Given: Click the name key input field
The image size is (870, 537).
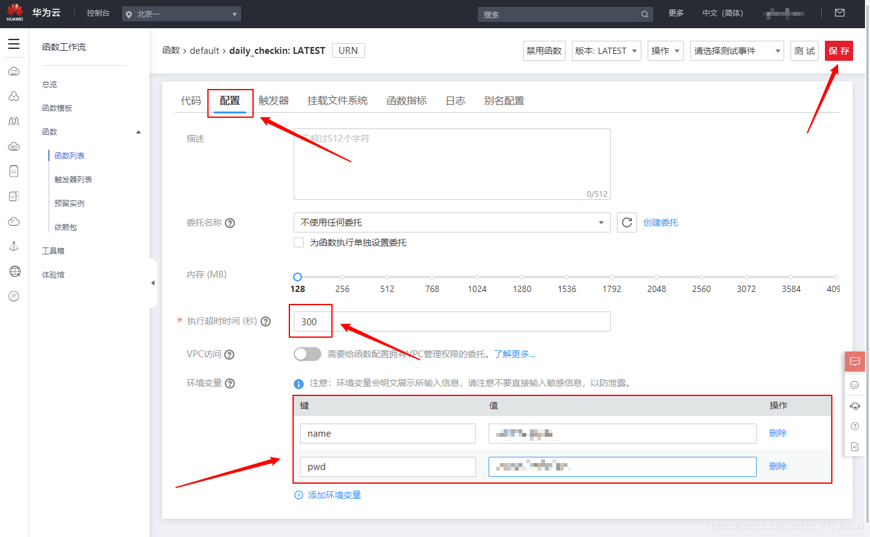Looking at the screenshot, I should tap(388, 434).
